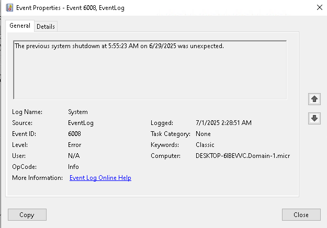This screenshot has width=327, height=228.
Task: Select the Source value EventLog
Action: point(81,123)
